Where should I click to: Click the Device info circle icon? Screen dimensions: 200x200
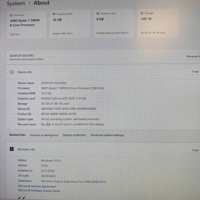12,72
